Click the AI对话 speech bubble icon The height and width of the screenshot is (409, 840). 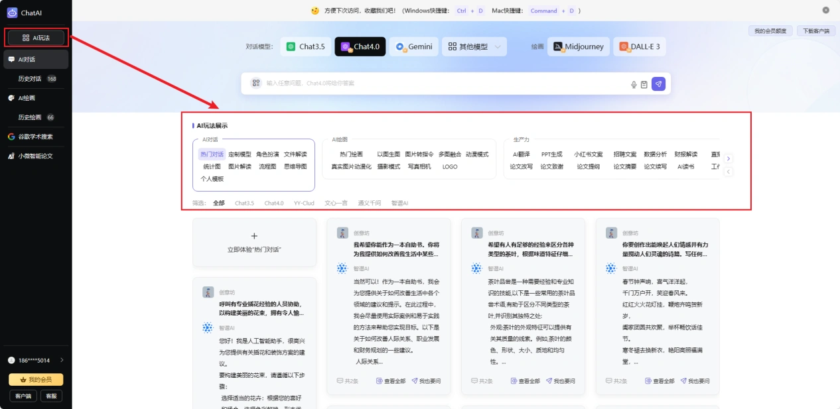[11, 59]
